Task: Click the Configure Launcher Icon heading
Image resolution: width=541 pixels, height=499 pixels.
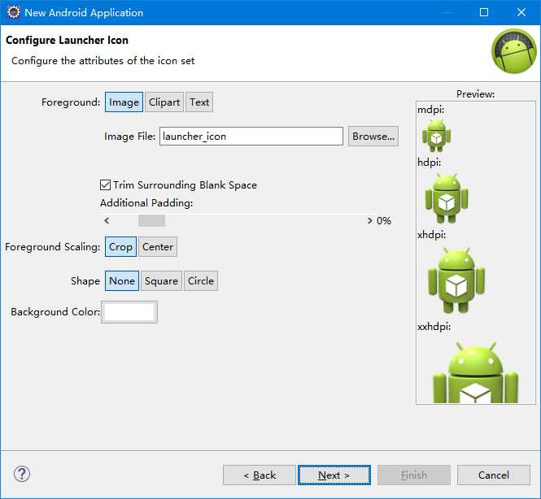Action: 67,40
